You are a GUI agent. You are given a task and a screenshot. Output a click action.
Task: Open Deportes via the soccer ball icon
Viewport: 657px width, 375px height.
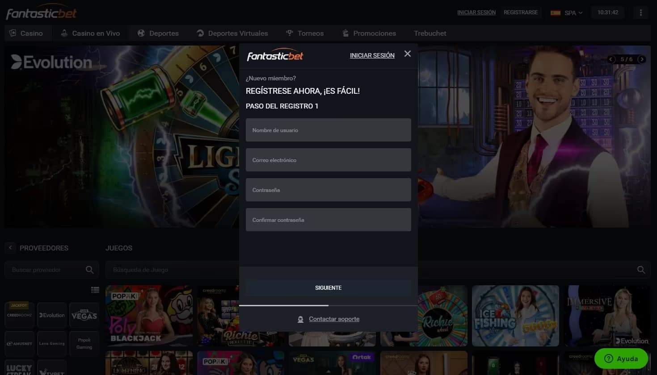coord(142,33)
